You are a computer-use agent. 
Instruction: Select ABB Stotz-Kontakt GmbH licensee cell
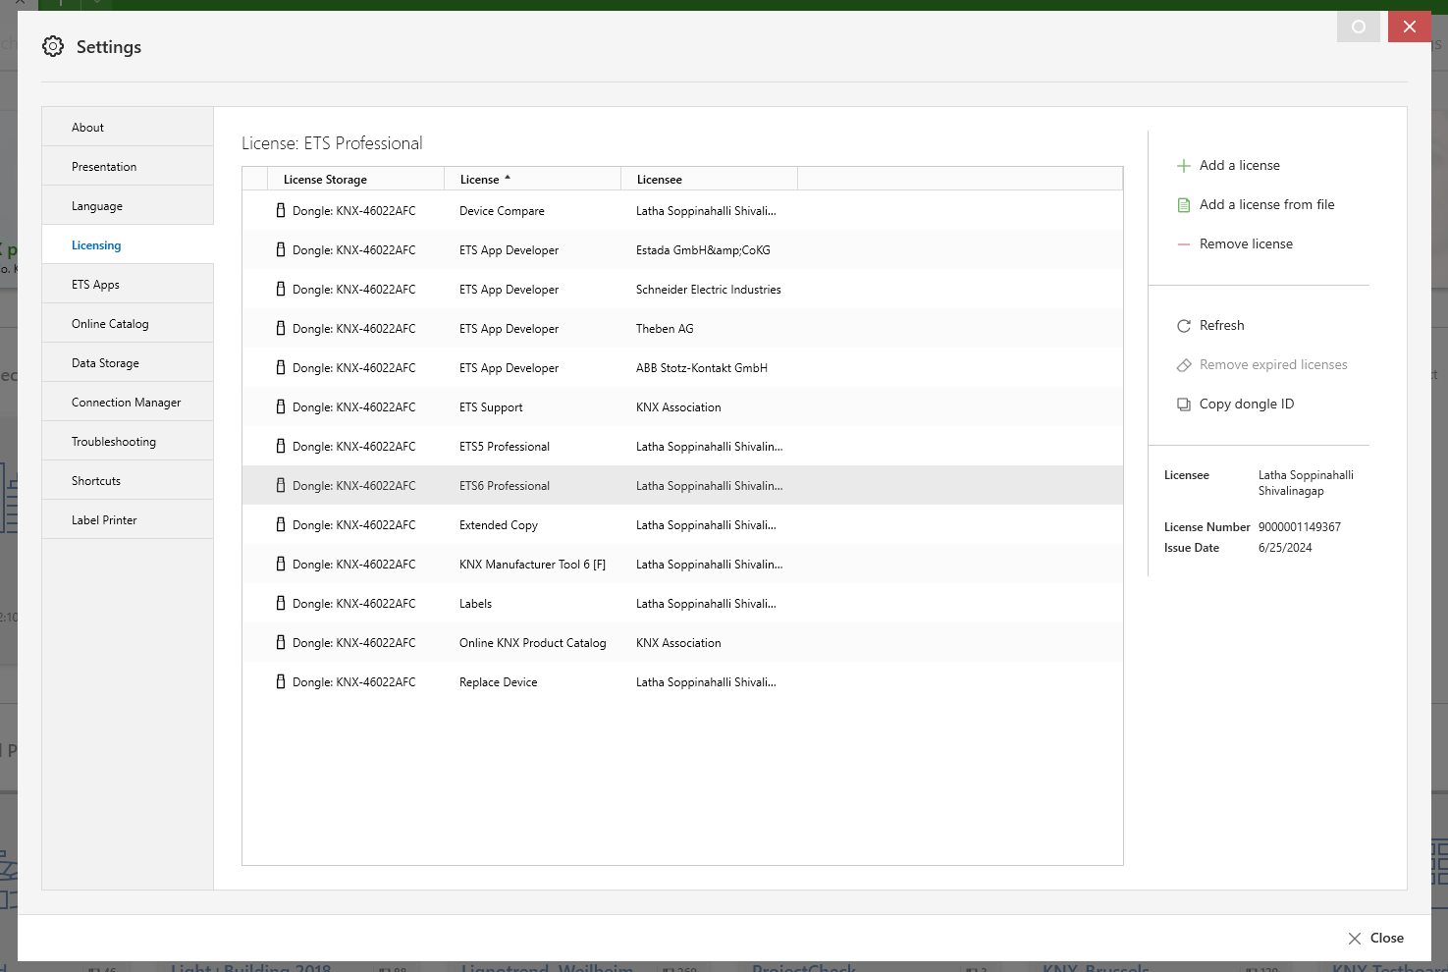702,367
